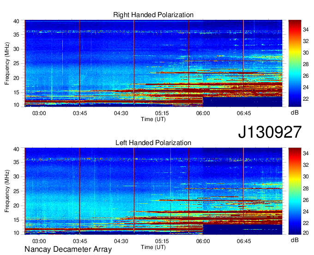Click the 06:00 tick on right-handed plot

203,113
